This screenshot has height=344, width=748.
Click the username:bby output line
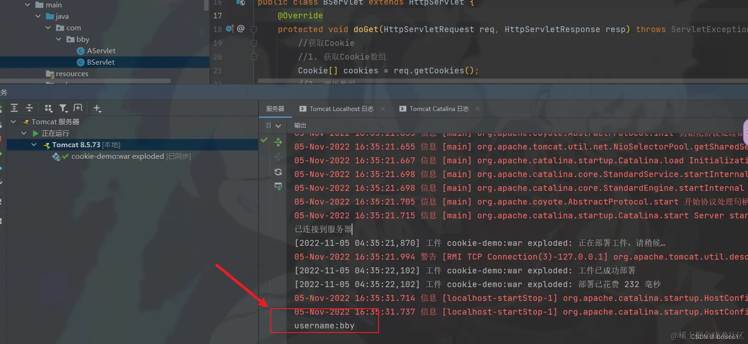pyautogui.click(x=324, y=326)
